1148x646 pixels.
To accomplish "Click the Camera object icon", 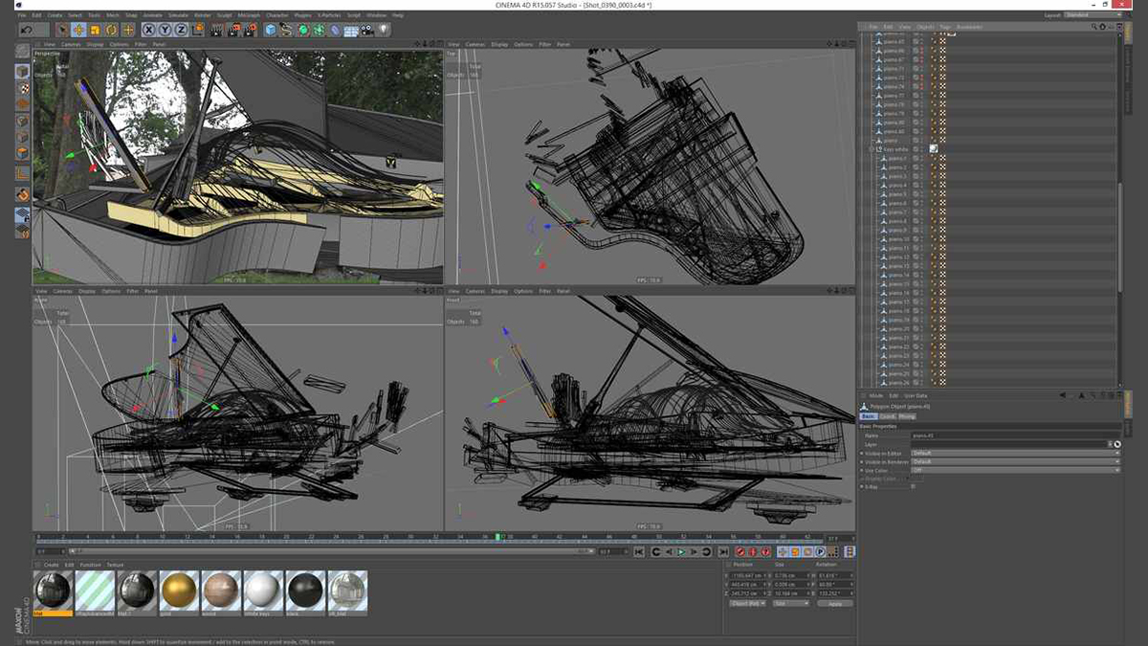I will point(367,30).
